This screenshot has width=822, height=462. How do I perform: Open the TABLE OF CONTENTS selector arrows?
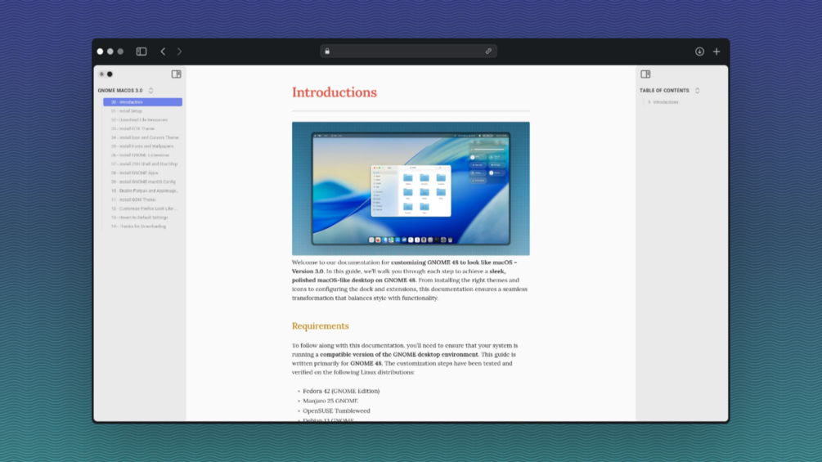697,91
